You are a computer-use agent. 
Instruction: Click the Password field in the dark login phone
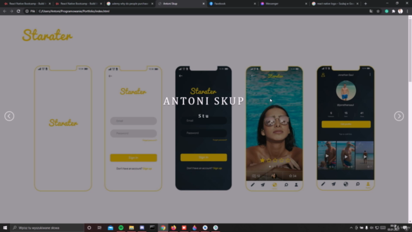pos(203,133)
